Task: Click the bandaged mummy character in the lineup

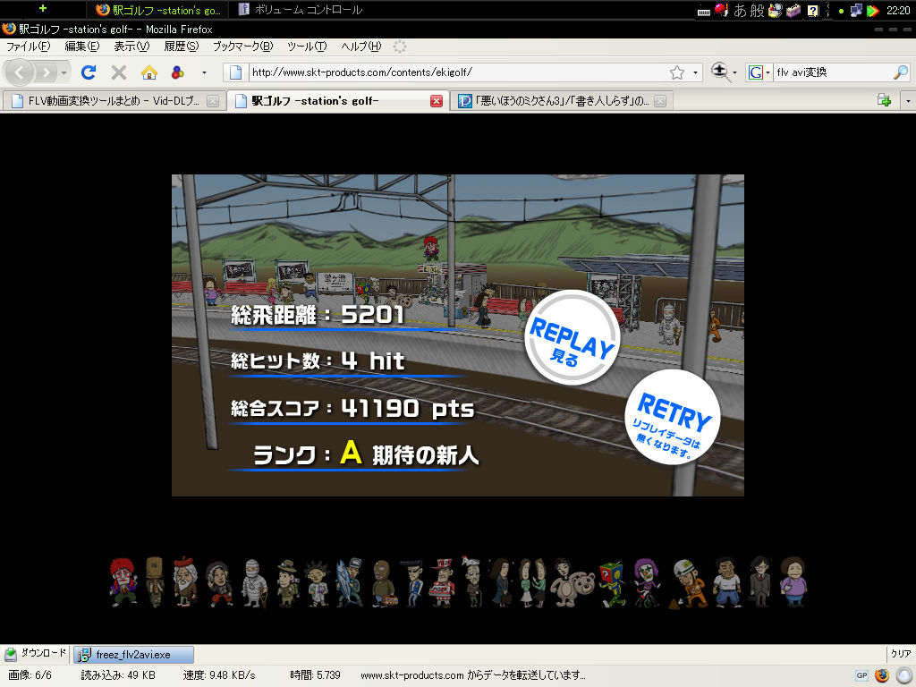Action: 254,583
